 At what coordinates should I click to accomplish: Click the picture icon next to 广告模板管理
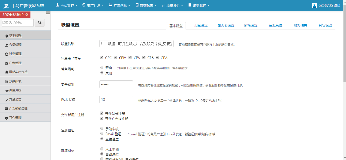pyautogui.click(x=7, y=109)
